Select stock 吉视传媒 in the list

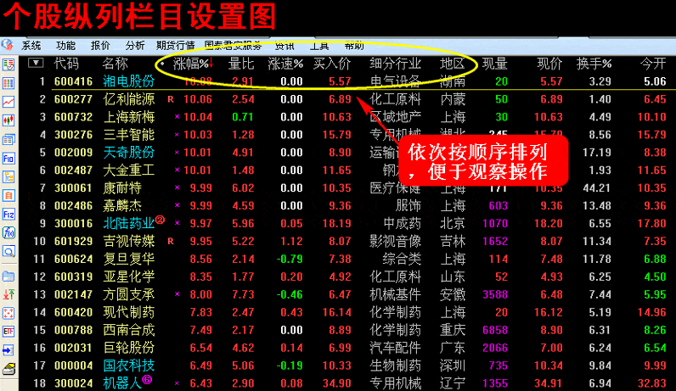128,242
